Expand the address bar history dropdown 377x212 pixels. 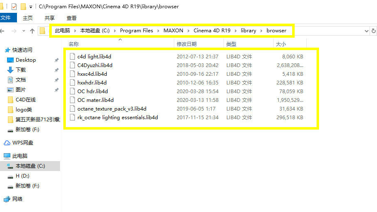point(366,31)
